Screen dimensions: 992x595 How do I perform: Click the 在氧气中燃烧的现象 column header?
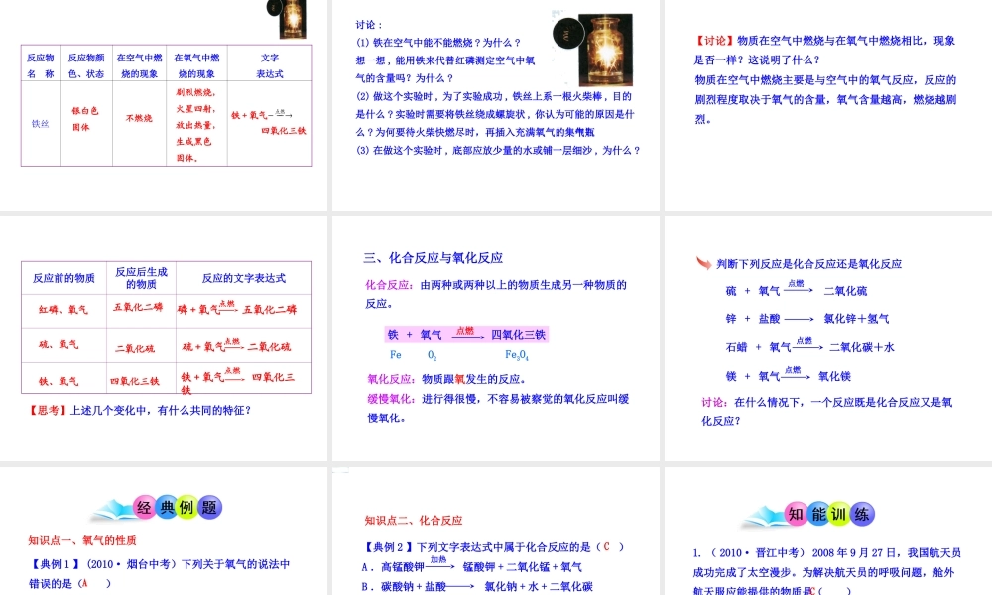pos(196,65)
